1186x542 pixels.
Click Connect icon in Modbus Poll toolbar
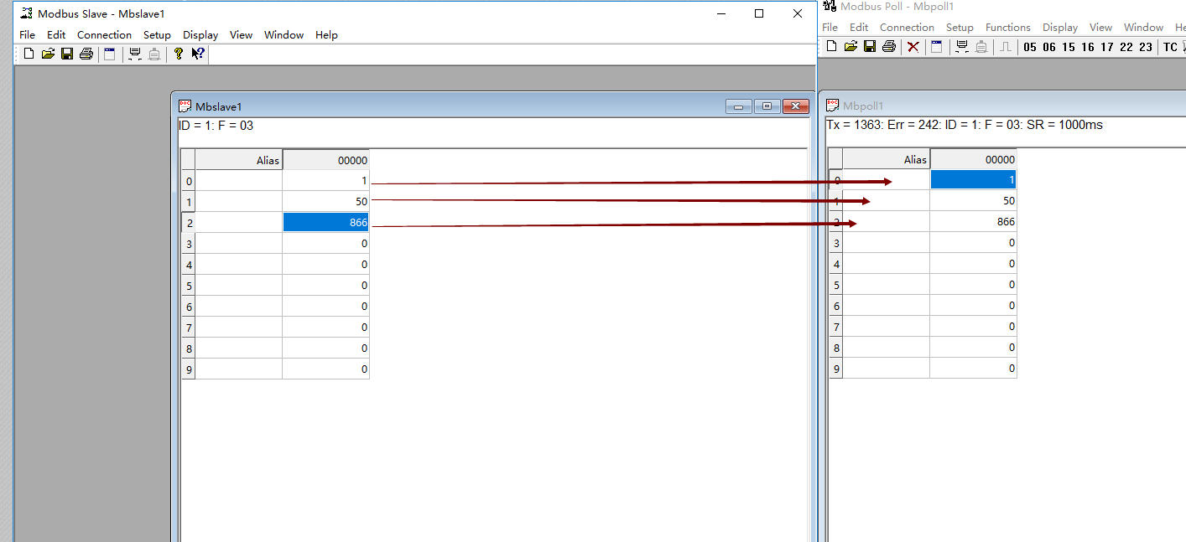coord(961,47)
